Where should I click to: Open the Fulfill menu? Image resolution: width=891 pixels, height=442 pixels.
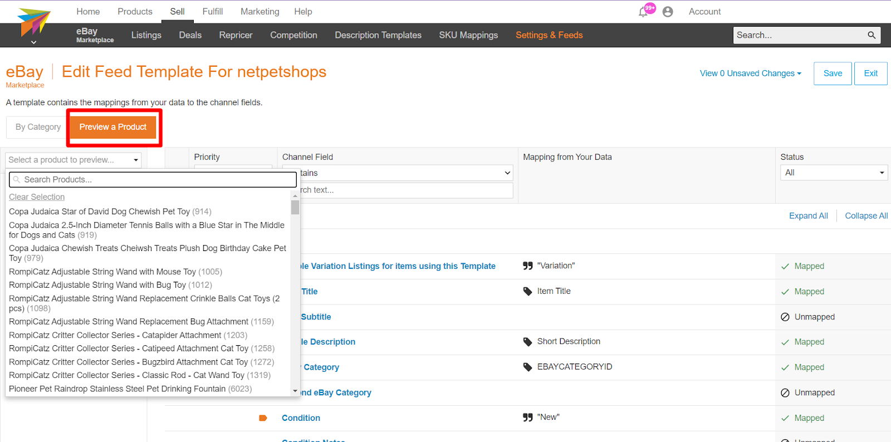click(x=213, y=12)
